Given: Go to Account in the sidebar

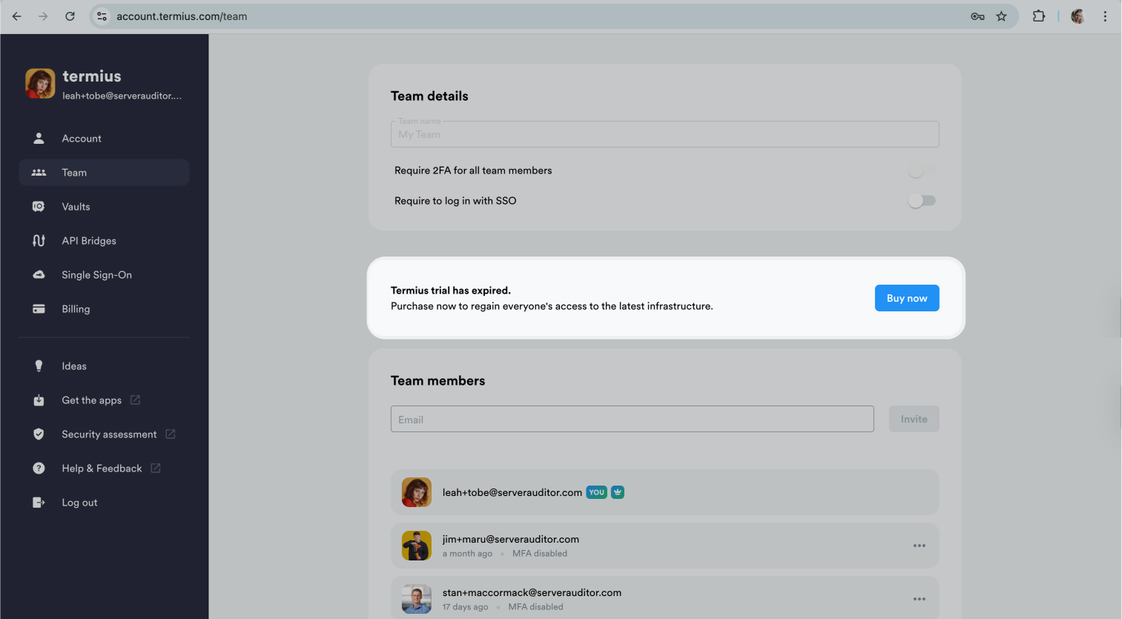Looking at the screenshot, I should [x=104, y=139].
